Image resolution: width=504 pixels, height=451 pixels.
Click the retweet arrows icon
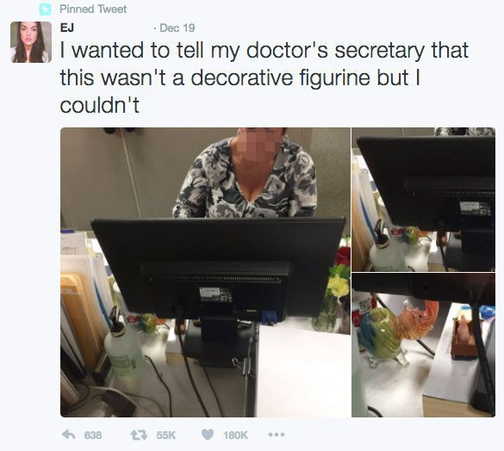pyautogui.click(x=139, y=435)
